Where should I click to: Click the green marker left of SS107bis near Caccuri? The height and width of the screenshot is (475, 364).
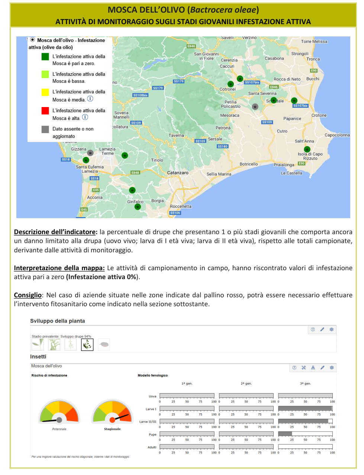point(240,79)
